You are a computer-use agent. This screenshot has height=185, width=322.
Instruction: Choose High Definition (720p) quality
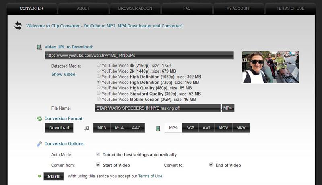pyautogui.click(x=99, y=82)
